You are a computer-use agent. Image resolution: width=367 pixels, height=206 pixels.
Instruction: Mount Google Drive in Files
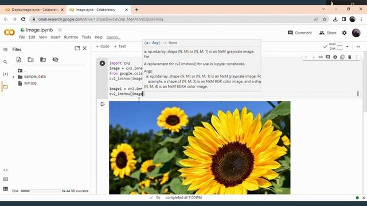pos(43,60)
